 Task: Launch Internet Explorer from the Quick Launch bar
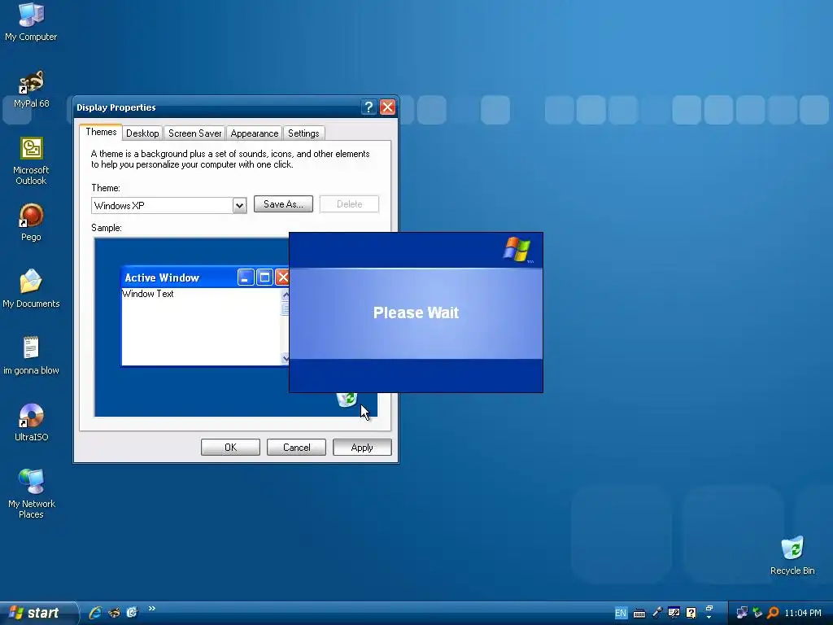coord(95,612)
